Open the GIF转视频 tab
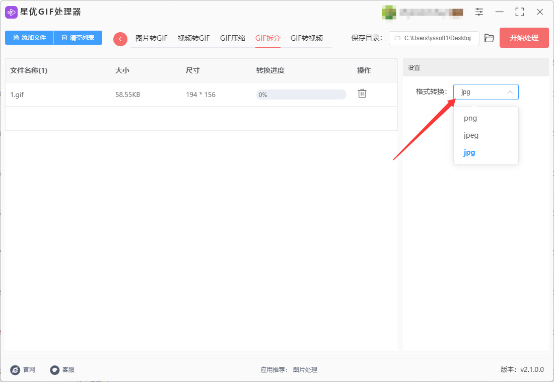This screenshot has height=382, width=554. [307, 38]
